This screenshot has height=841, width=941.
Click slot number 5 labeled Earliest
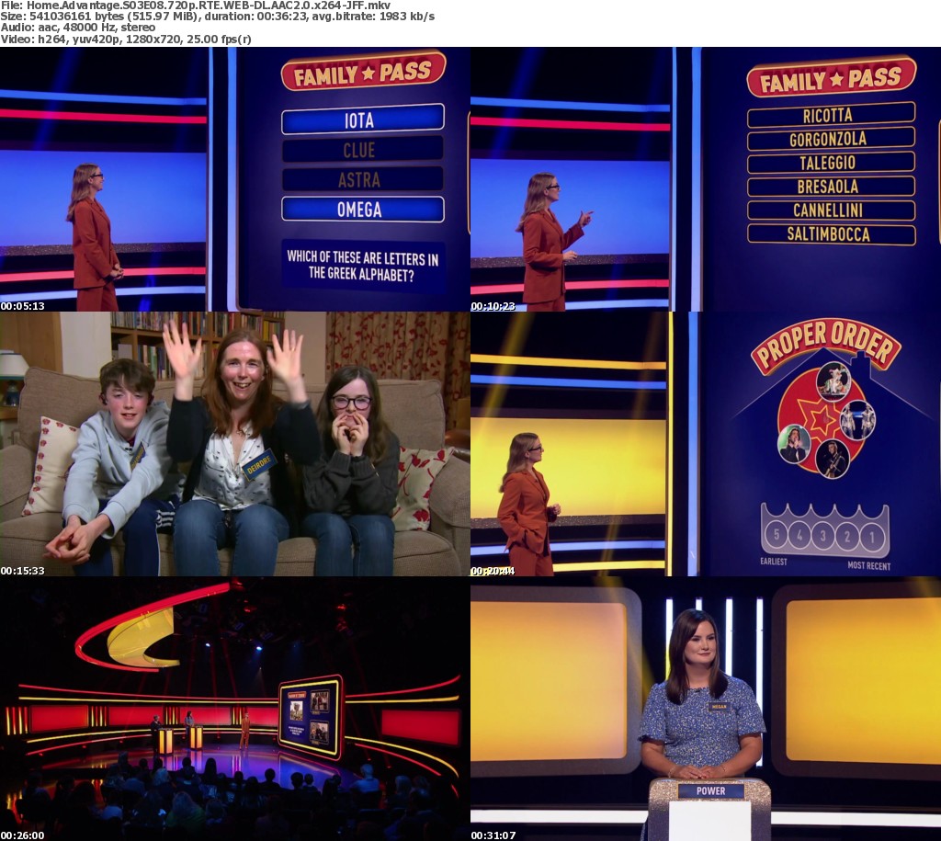coord(777,534)
